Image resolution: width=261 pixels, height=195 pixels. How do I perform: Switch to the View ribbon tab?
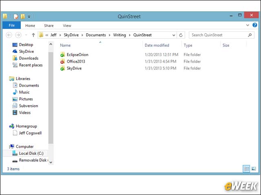(67, 26)
